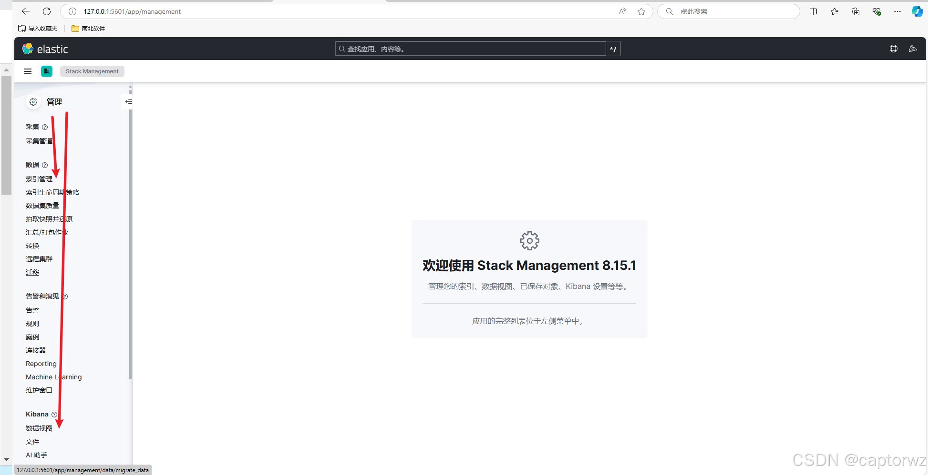This screenshot has width=928, height=475.
Task: Click page scrollbar up arrow
Action: pos(6,70)
